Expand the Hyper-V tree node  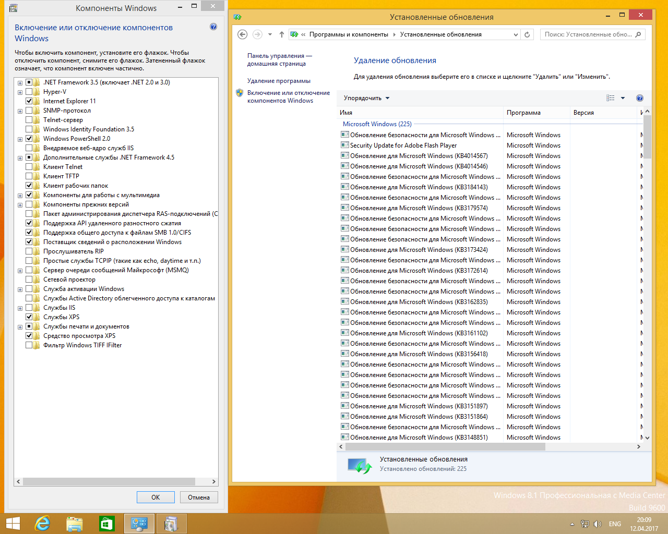(x=20, y=92)
